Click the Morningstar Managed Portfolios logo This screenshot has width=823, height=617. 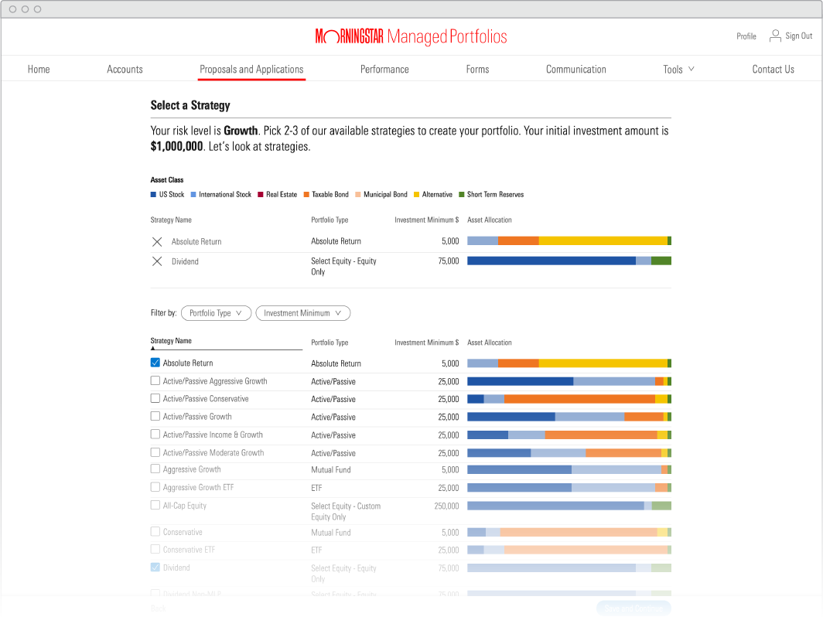point(411,36)
